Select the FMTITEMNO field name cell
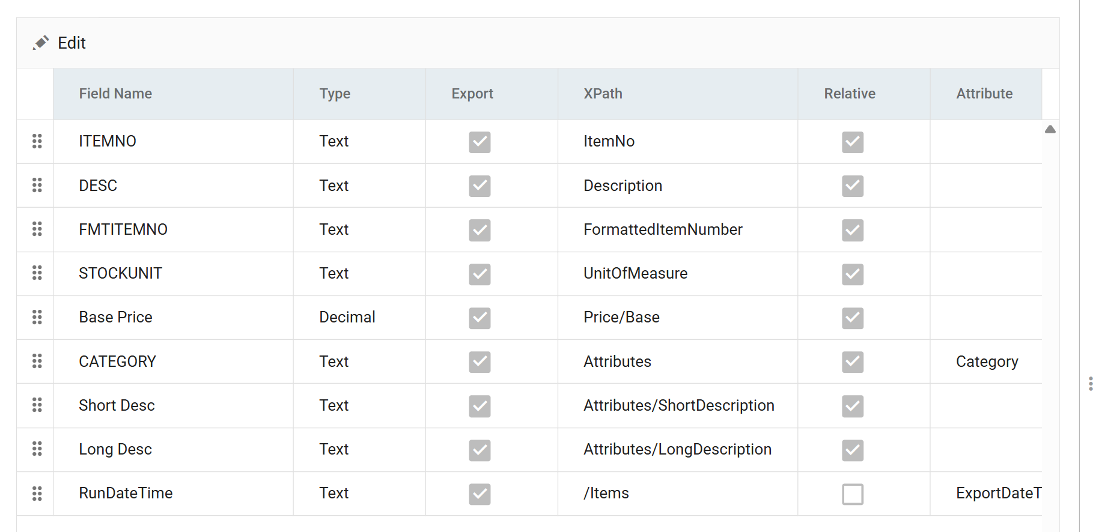Screen dimensions: 1096x532 click(173, 229)
